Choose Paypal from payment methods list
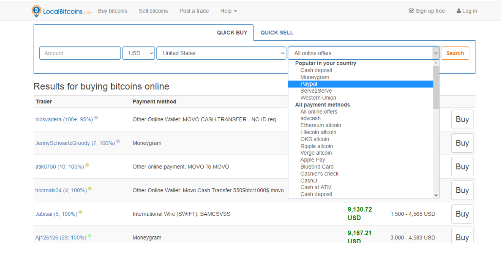503x253 pixels. click(309, 84)
